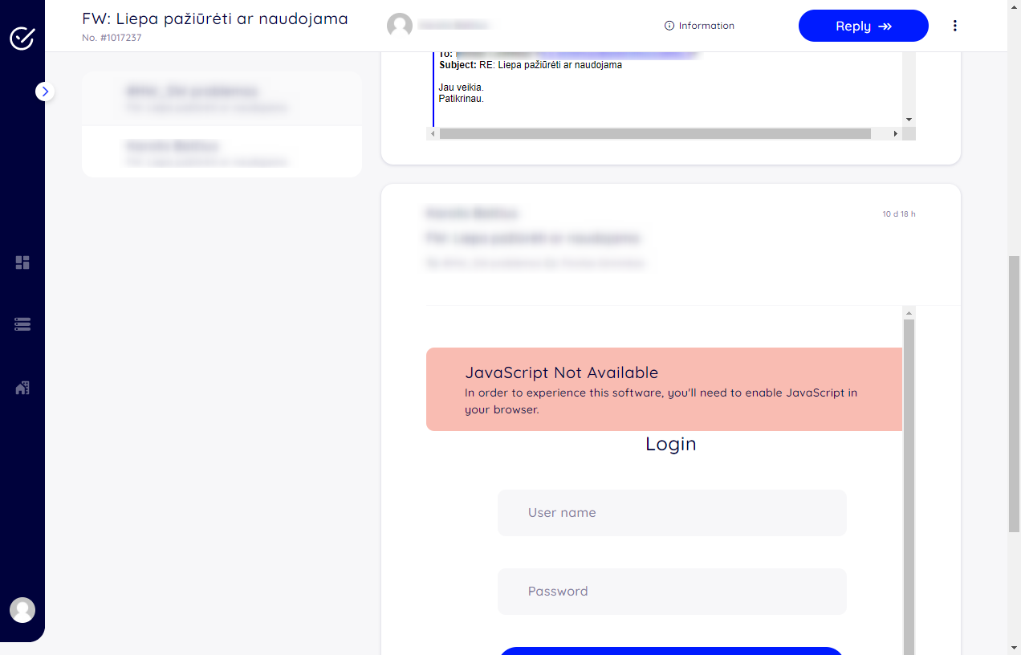
Task: Click the down arrow of the message scrollbar
Action: 909,119
